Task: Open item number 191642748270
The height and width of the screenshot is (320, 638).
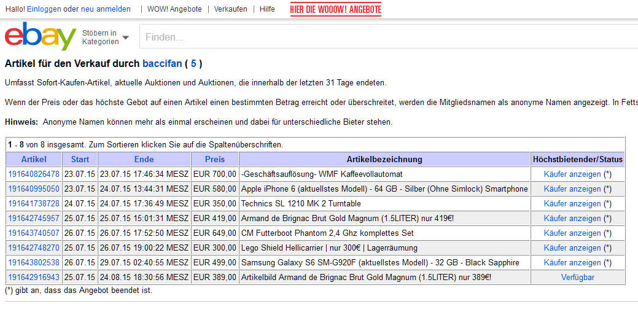Action: pos(34,248)
